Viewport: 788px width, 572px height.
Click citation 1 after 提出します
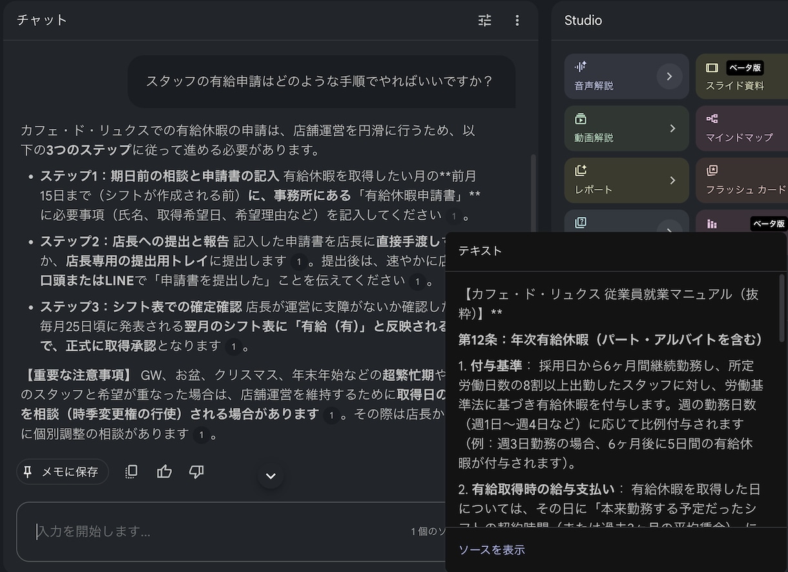pyautogui.click(x=298, y=261)
